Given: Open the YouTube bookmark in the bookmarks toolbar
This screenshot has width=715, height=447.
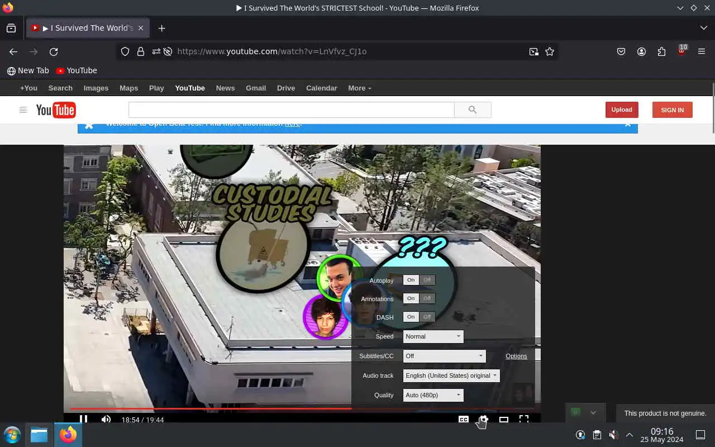Looking at the screenshot, I should tap(77, 70).
